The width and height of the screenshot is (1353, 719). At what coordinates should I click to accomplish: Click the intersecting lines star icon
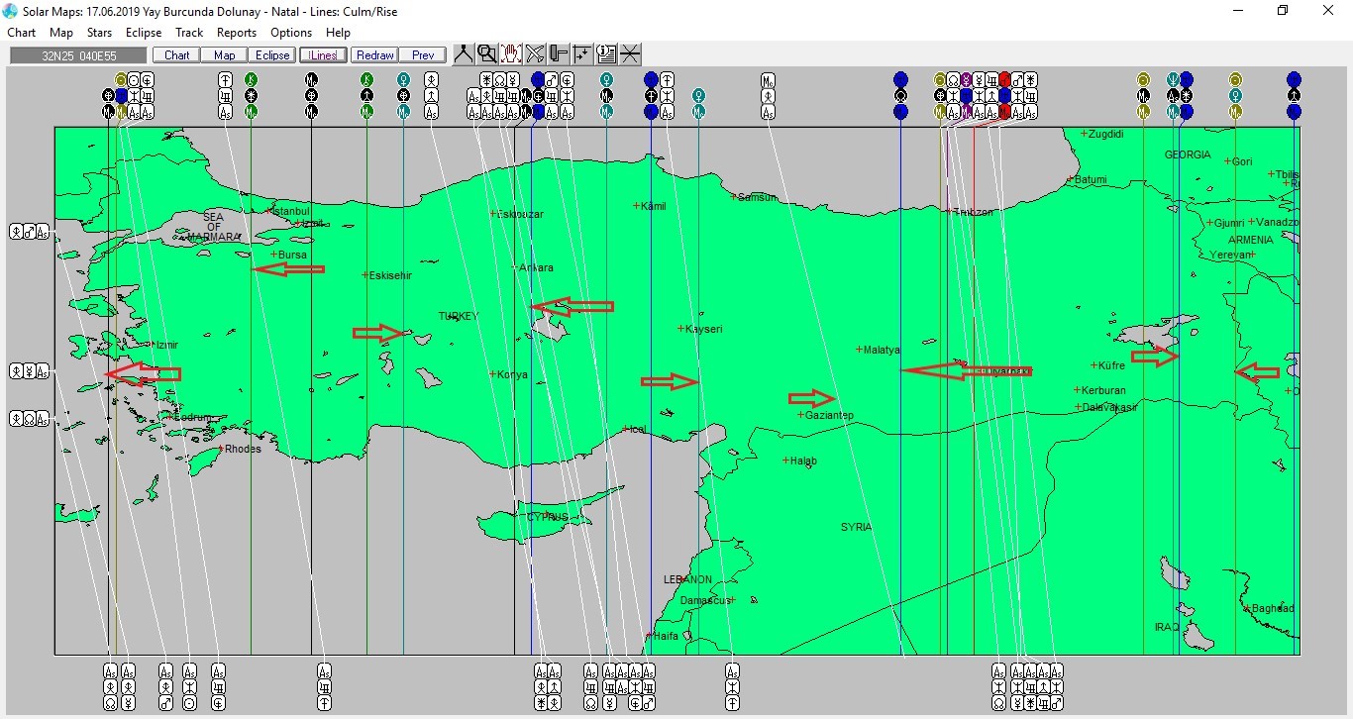pyautogui.click(x=630, y=54)
